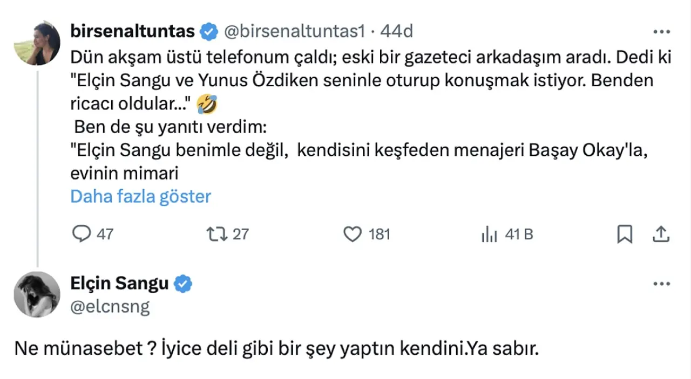Click the share icon on first tweet
This screenshot has height=379, width=691.
[x=661, y=234]
